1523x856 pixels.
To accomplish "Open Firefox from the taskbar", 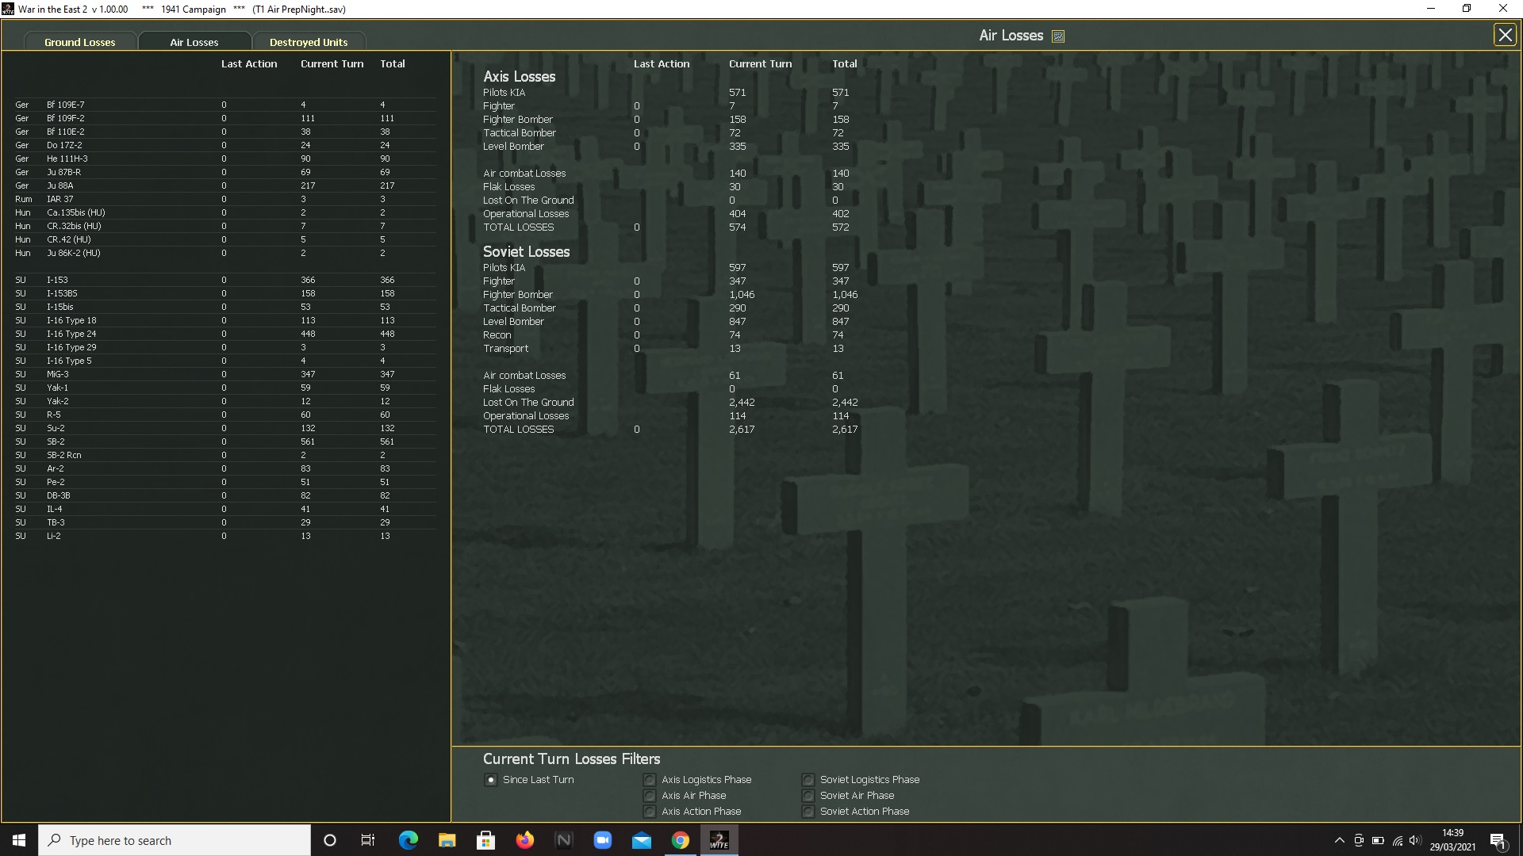I will point(524,840).
